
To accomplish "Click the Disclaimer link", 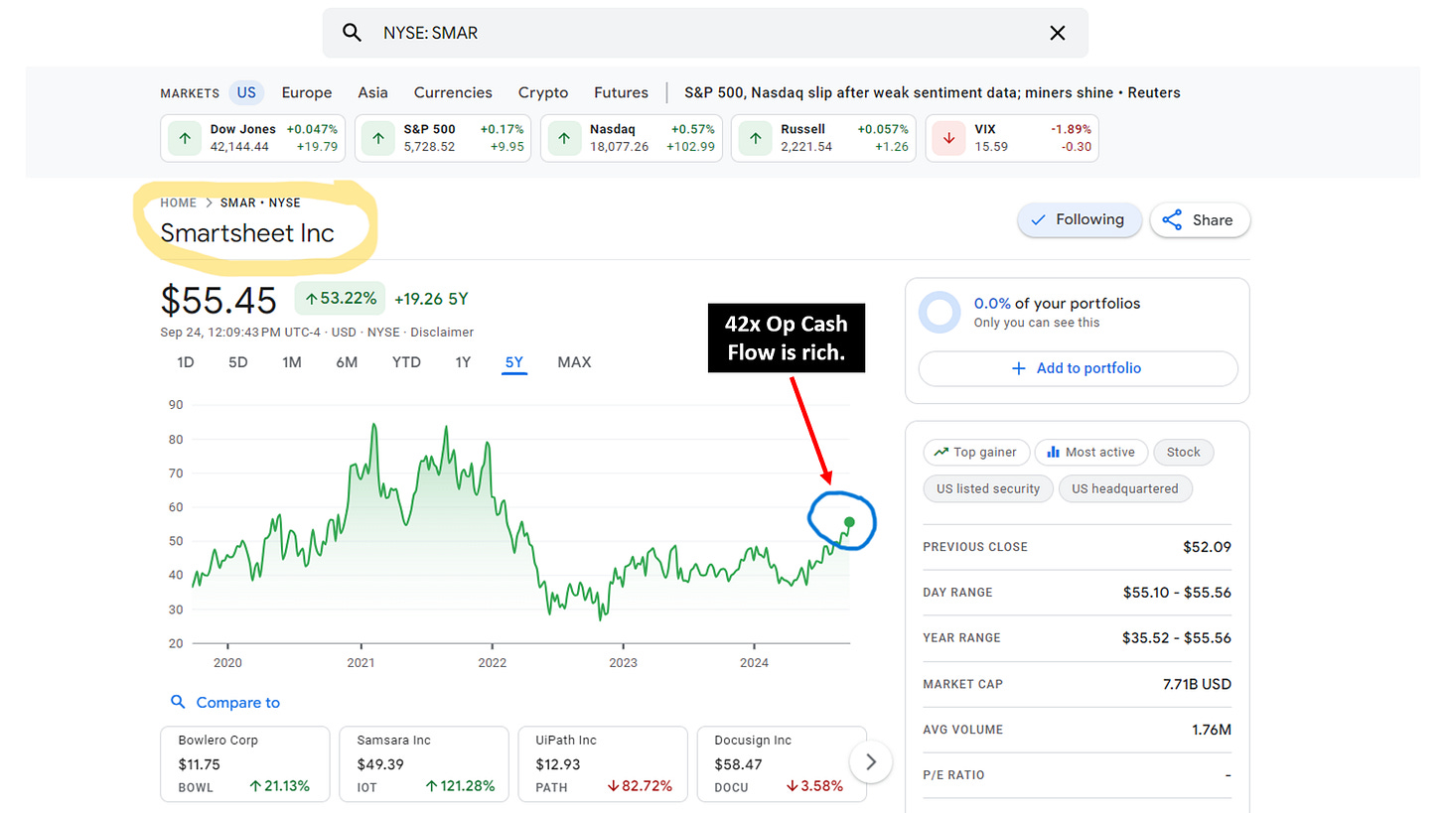I will coord(442,333).
